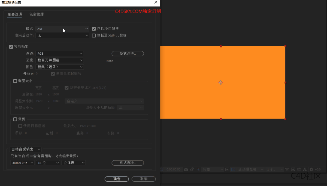Take a snapshot with the camera icon
327x186 pixels.
click(x=186, y=169)
